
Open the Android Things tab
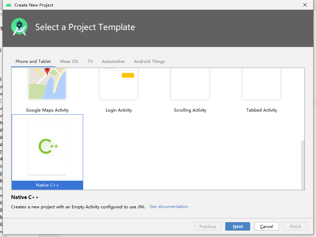click(149, 61)
